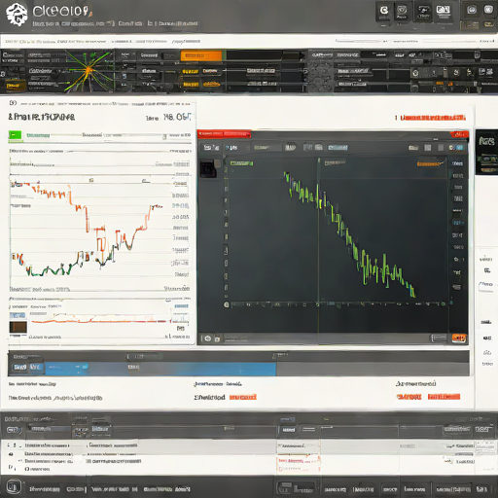Open the orange highlighted dropdown in dark toolbar
Image resolution: width=498 pixels, height=498 pixels.
coord(201,55)
